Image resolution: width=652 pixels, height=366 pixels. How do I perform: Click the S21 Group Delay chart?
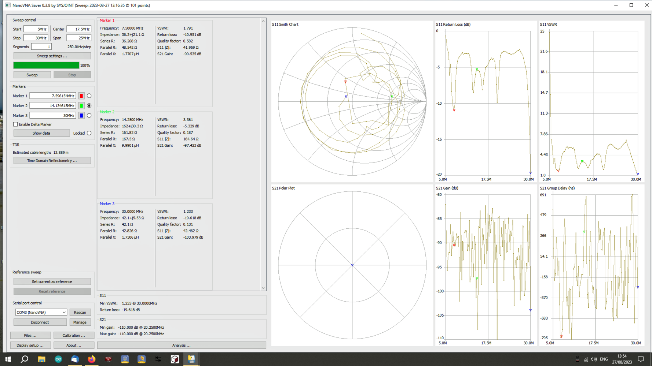591,265
